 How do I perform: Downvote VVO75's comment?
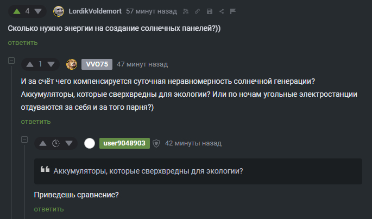click(x=51, y=64)
